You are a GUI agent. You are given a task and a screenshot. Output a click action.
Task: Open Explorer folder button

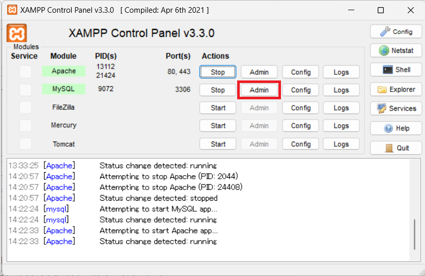point(395,90)
